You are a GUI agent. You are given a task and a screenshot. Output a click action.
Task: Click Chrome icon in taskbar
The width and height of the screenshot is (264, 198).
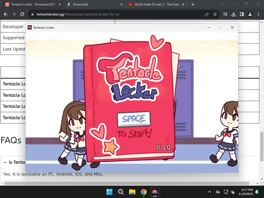pos(144,192)
